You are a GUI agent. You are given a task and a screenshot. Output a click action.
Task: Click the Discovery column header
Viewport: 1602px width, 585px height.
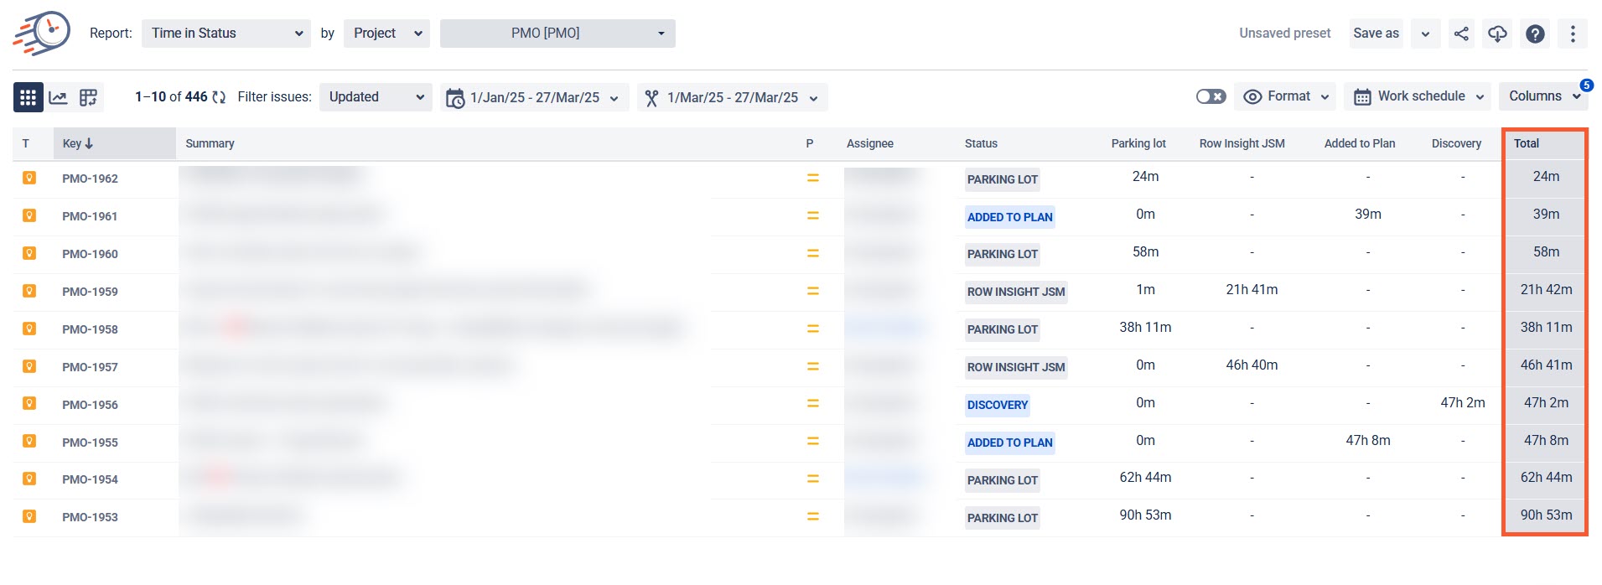(1456, 143)
